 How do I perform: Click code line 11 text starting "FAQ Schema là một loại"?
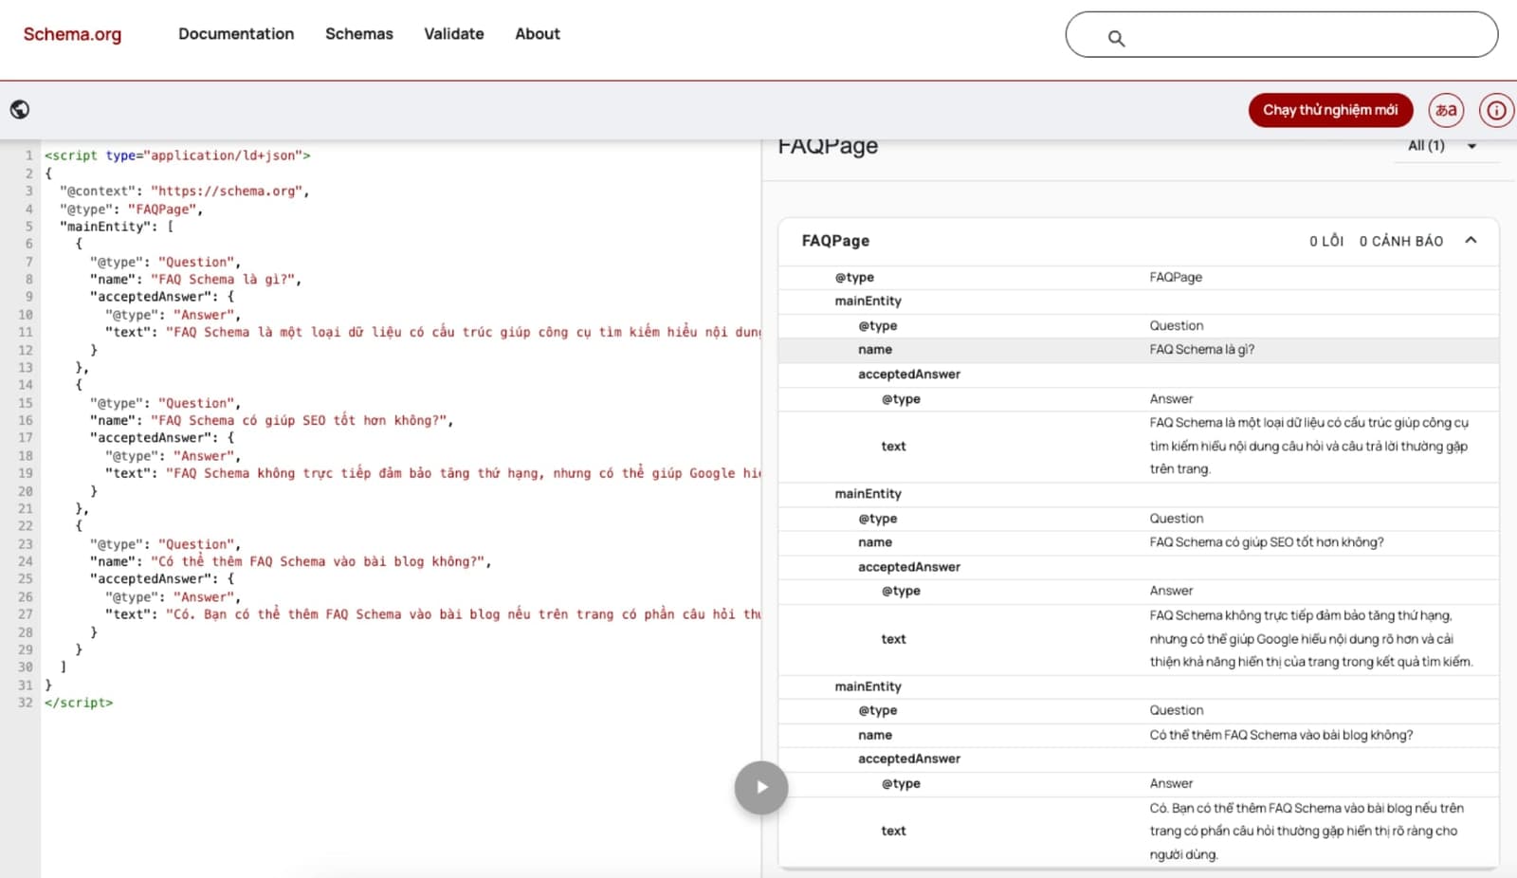pyautogui.click(x=432, y=332)
